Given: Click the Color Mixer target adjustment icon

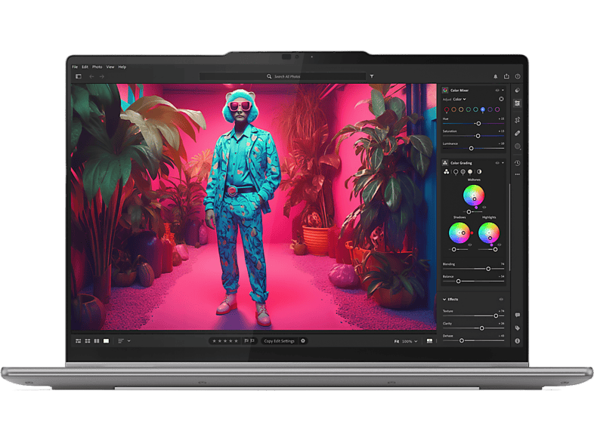Looking at the screenshot, I should pyautogui.click(x=501, y=99).
